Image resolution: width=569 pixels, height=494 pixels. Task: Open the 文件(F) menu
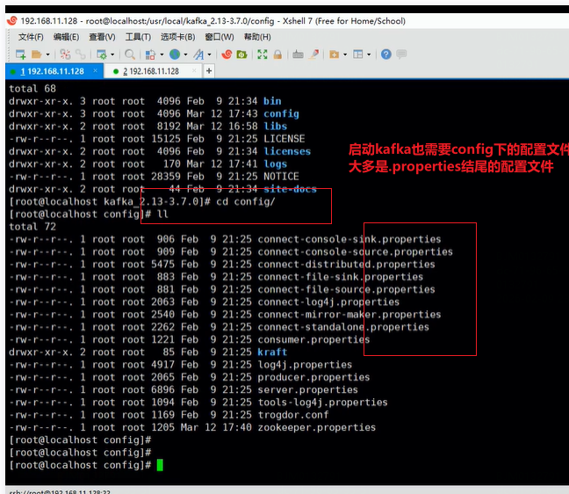pyautogui.click(x=31, y=37)
